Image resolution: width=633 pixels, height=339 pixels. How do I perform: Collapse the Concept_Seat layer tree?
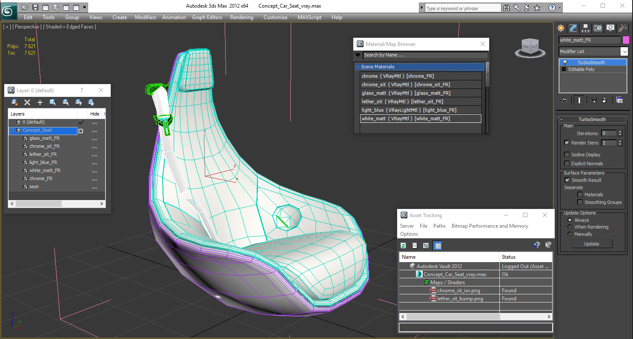(x=11, y=130)
